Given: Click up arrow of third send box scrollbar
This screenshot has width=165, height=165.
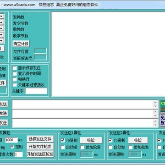Looking at the screenshot, I should click(155, 121).
